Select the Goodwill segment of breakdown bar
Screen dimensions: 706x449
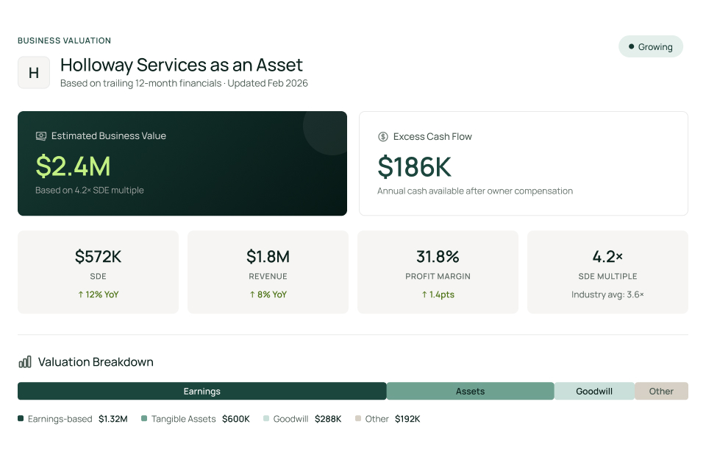point(594,392)
